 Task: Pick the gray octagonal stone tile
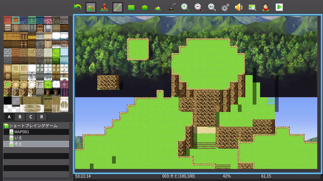click(40, 93)
